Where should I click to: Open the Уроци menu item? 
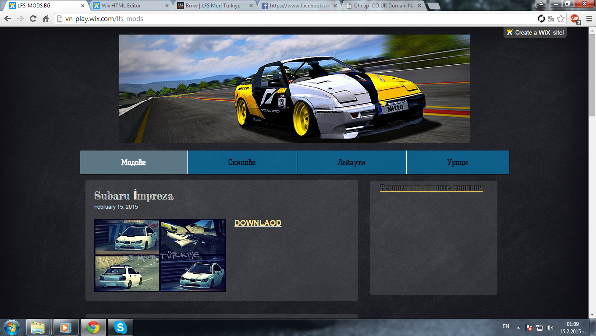point(458,162)
